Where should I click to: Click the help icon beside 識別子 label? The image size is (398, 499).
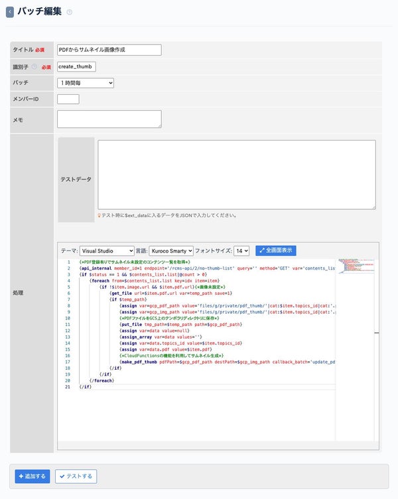(34, 67)
